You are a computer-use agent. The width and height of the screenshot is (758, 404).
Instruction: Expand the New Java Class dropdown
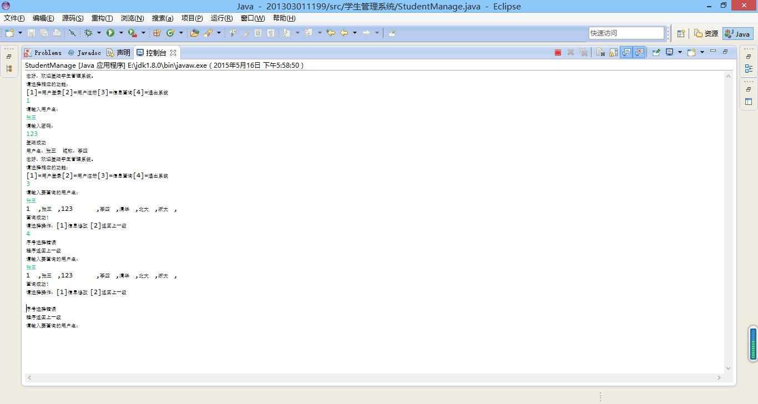tap(181, 33)
